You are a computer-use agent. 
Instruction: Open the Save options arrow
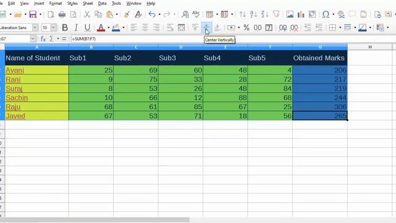click(x=40, y=14)
